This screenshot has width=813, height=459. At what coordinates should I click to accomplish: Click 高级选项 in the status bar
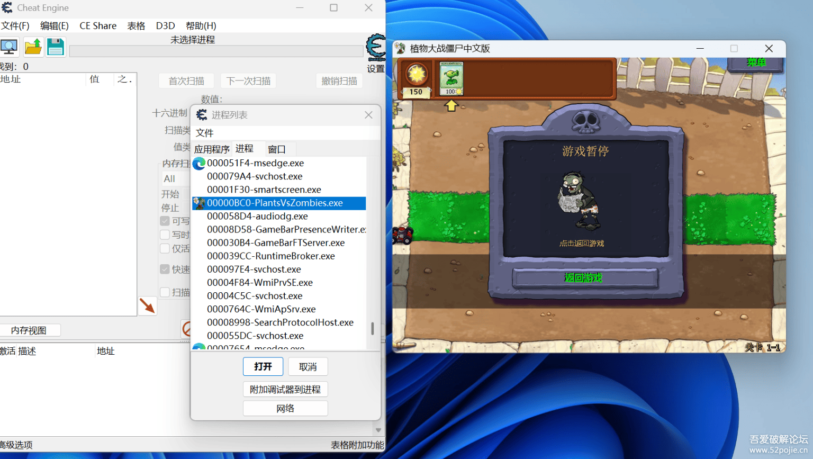[16, 445]
